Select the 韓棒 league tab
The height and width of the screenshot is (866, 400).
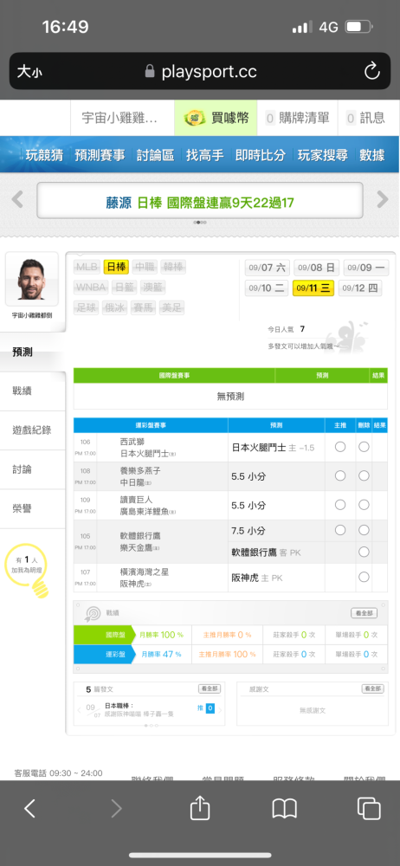173,268
